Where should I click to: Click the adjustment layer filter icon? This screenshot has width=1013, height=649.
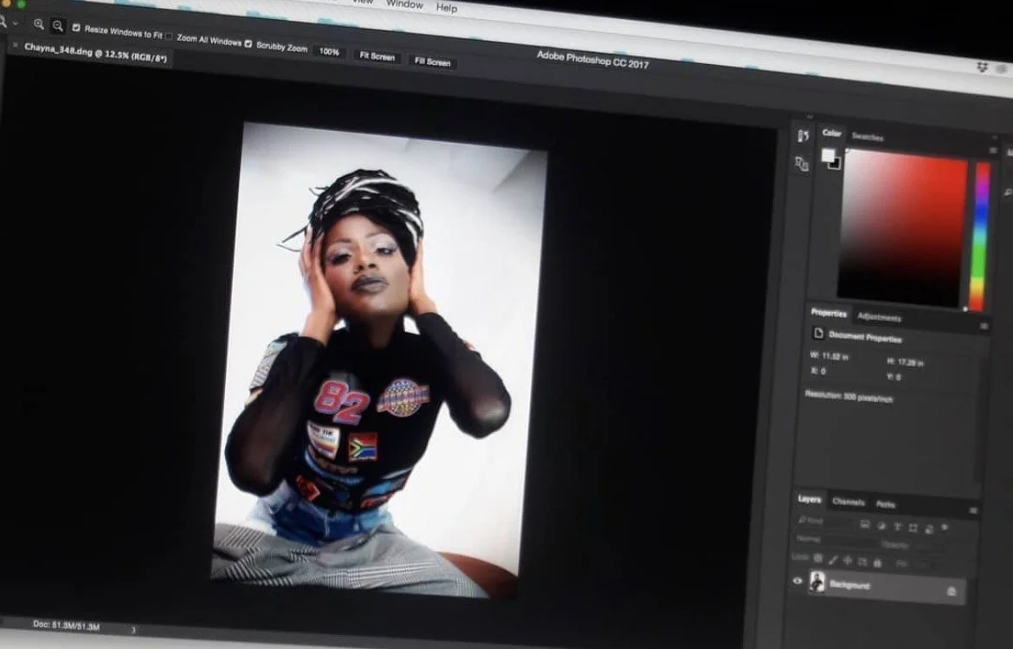tap(881, 526)
